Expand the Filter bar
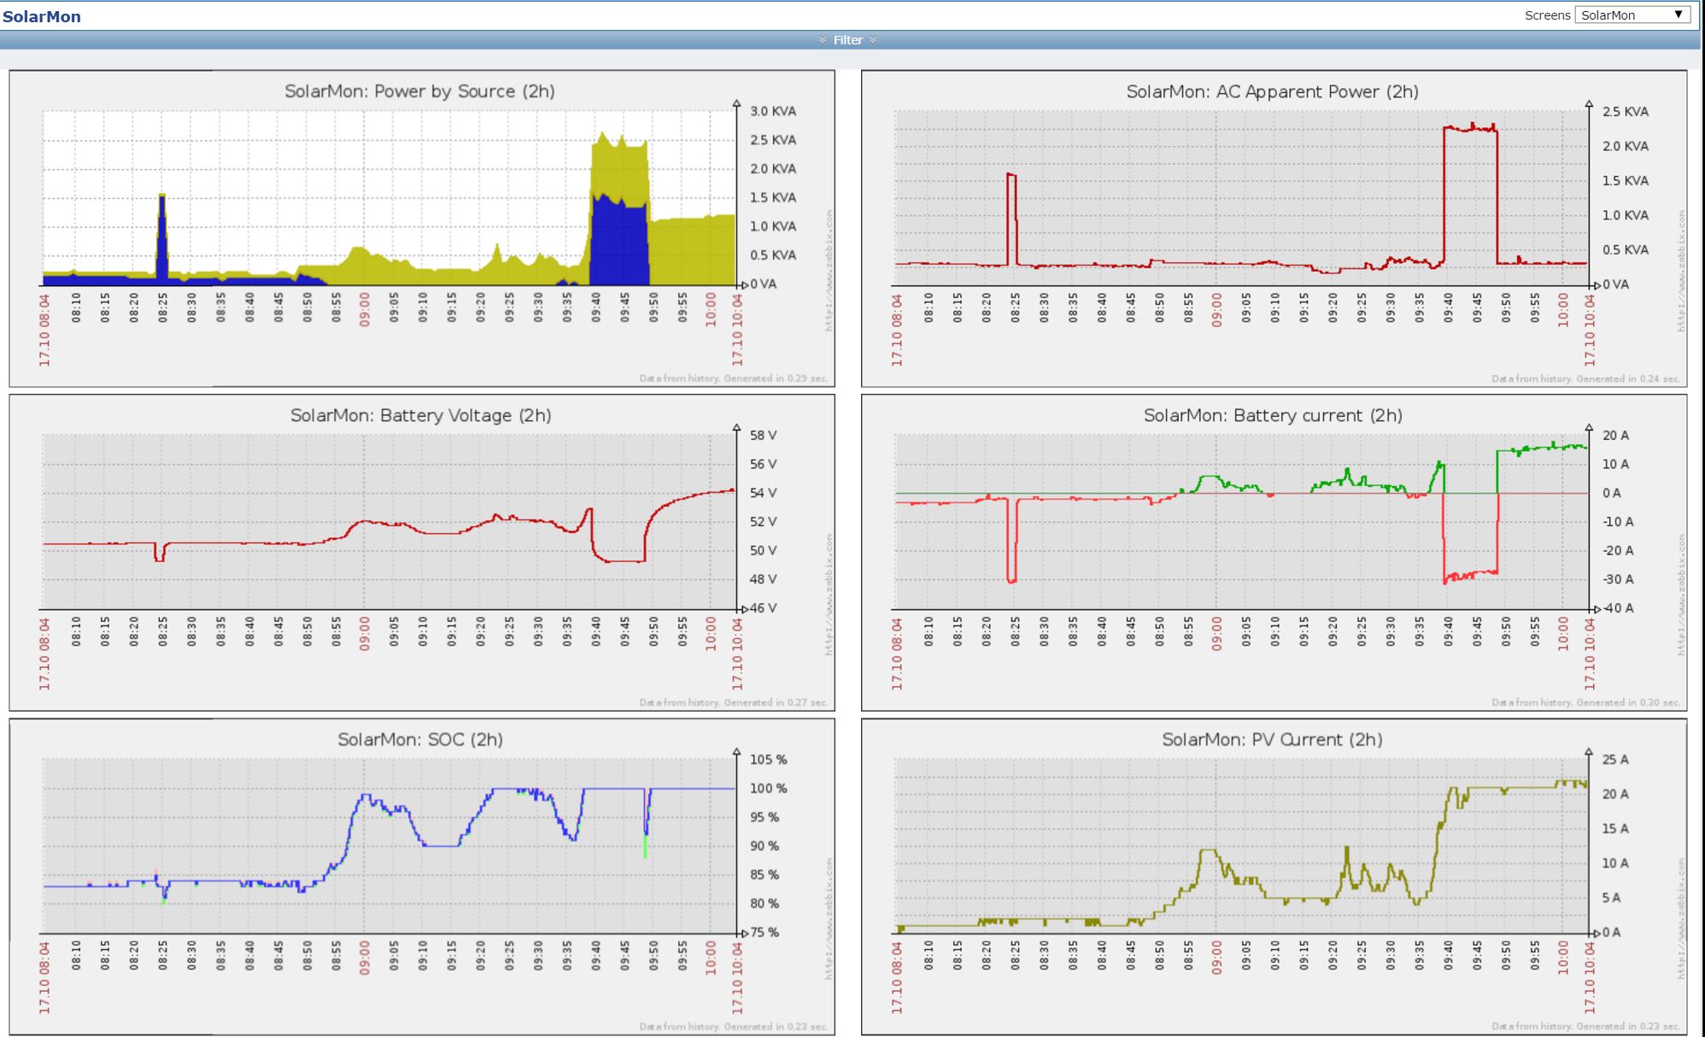 point(847,40)
